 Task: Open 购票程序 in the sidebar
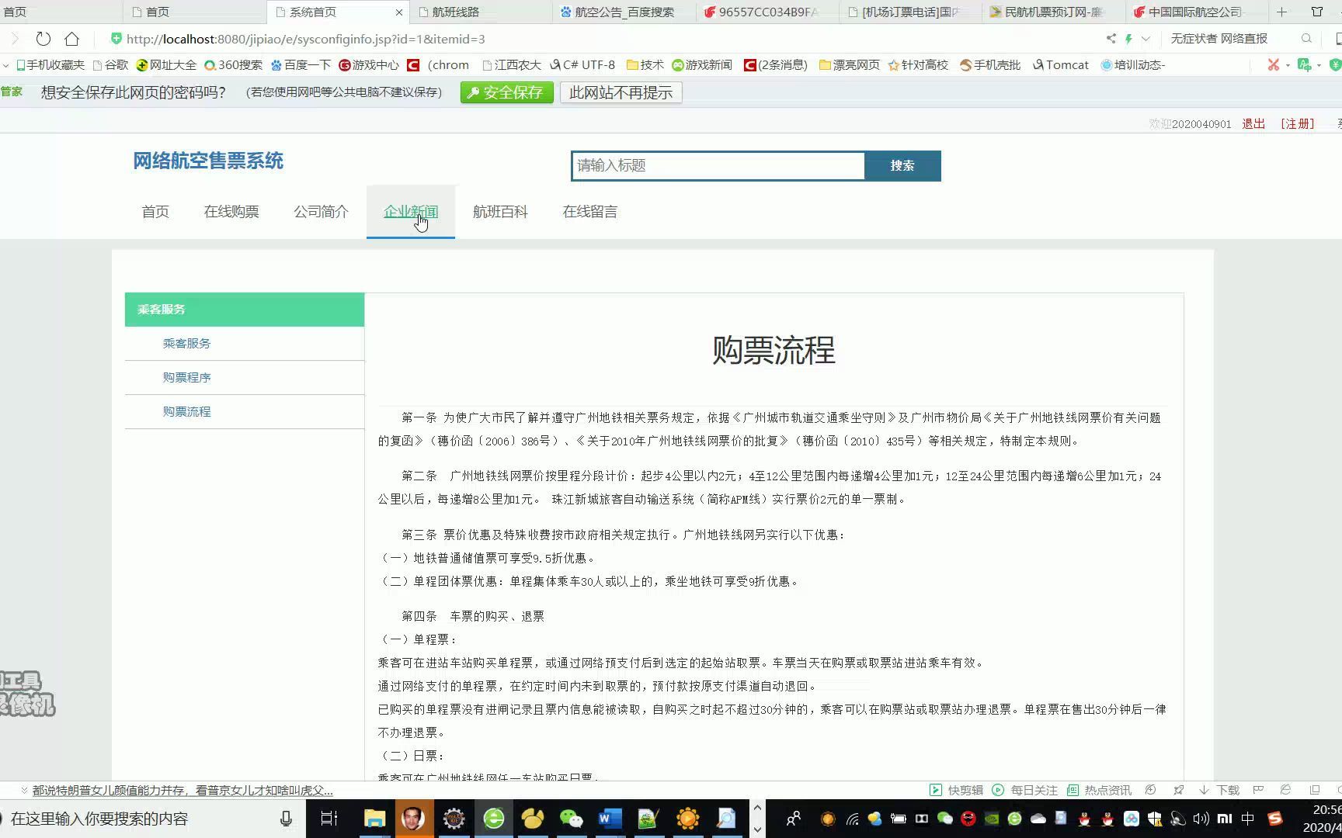(186, 377)
